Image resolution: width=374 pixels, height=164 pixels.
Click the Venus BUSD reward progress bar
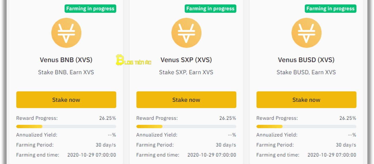point(306,126)
